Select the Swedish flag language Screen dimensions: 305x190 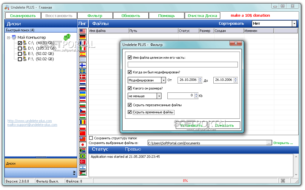pos(83,71)
